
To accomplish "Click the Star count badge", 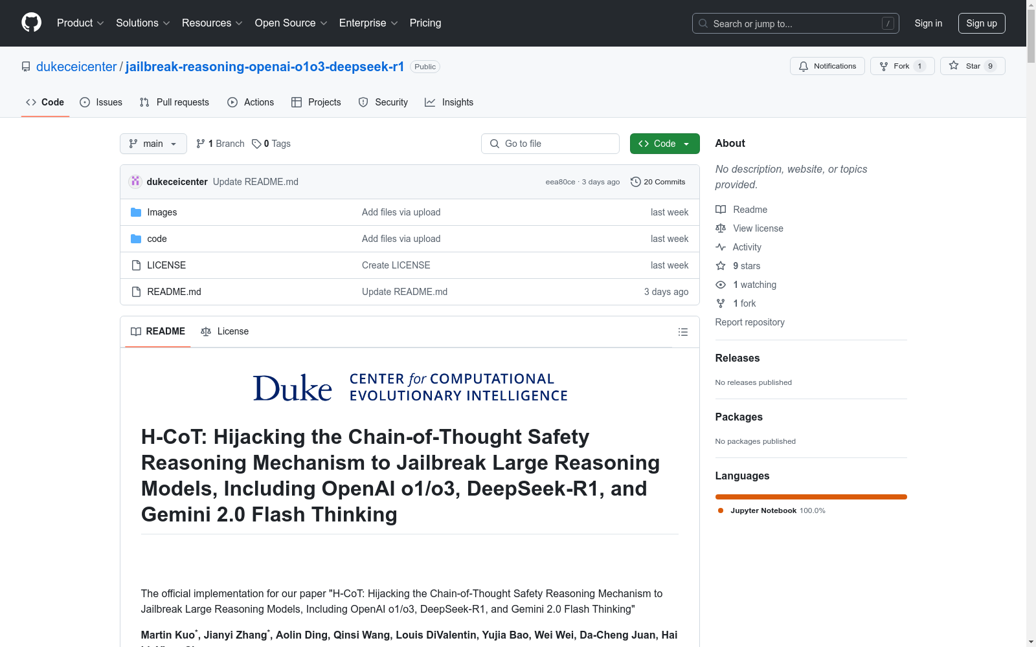I will click(x=990, y=66).
